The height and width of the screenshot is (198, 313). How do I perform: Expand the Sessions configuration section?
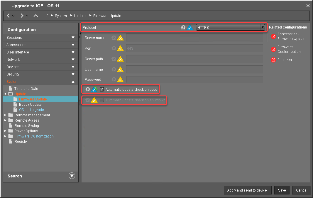[73, 38]
